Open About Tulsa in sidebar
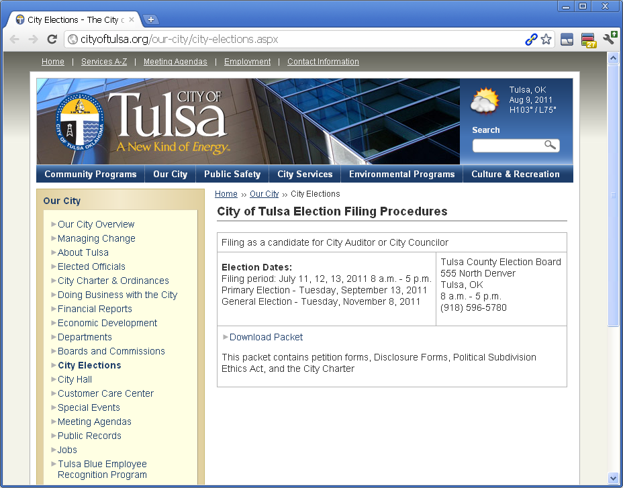623x488 pixels. (83, 252)
